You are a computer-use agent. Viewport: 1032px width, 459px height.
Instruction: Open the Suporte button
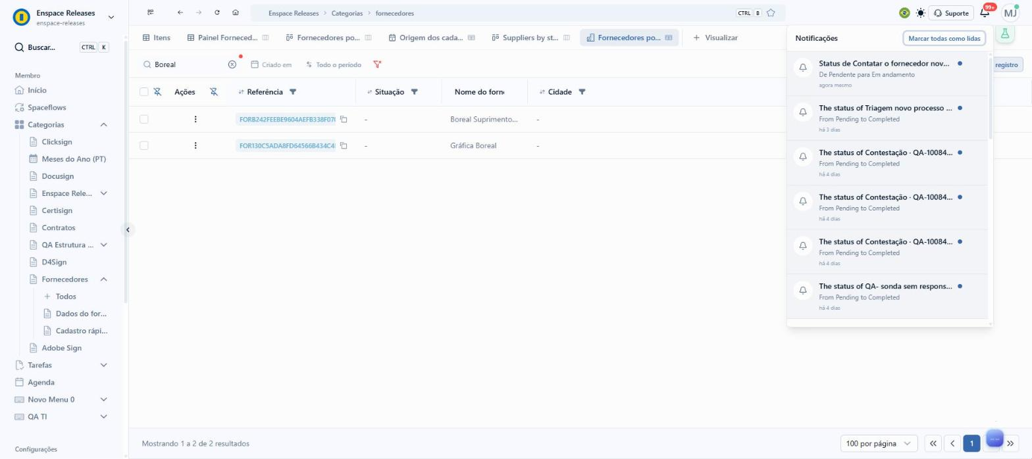tap(951, 13)
